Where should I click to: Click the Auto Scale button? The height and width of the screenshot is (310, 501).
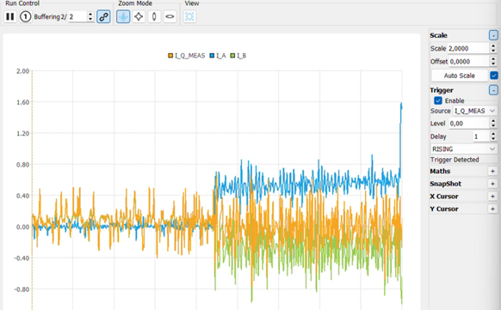460,76
